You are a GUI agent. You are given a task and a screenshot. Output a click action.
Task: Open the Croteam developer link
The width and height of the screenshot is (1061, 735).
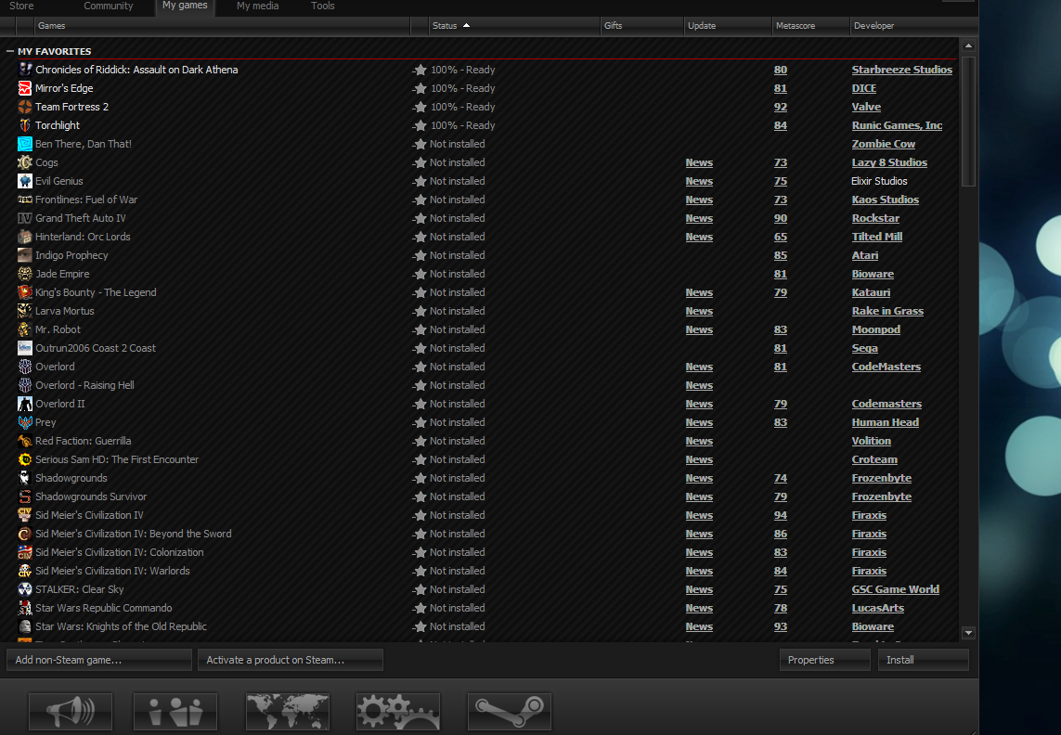[x=874, y=459]
